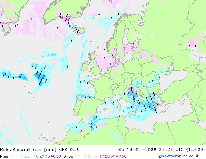The image size is (206, 159).
Task: Select the snow legend 10 value
Action: (102, 156)
